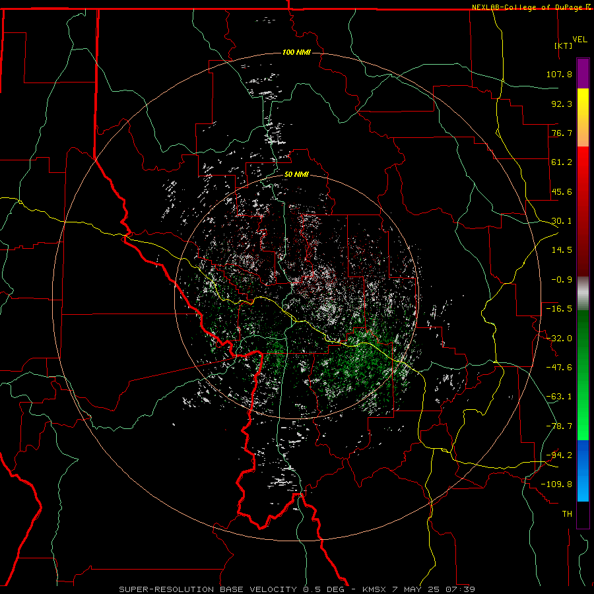Click the Super-Resolution Base Velocity caption
This screenshot has height=594, width=594.
pyautogui.click(x=297, y=589)
